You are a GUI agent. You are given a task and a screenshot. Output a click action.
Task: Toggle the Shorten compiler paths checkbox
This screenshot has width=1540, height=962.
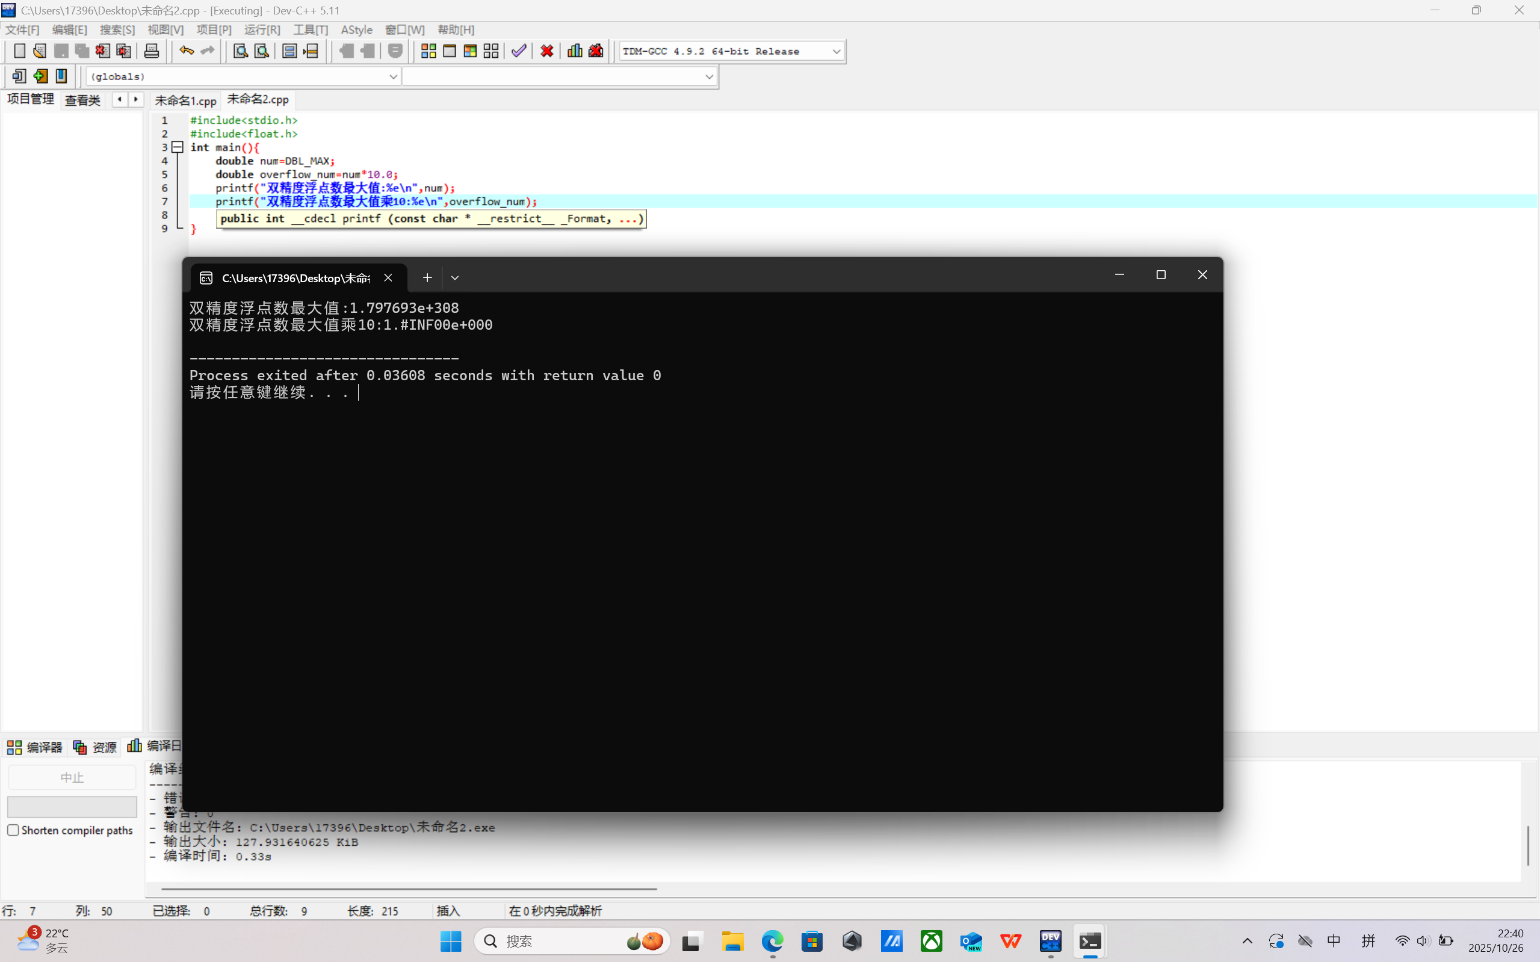[x=13, y=830]
